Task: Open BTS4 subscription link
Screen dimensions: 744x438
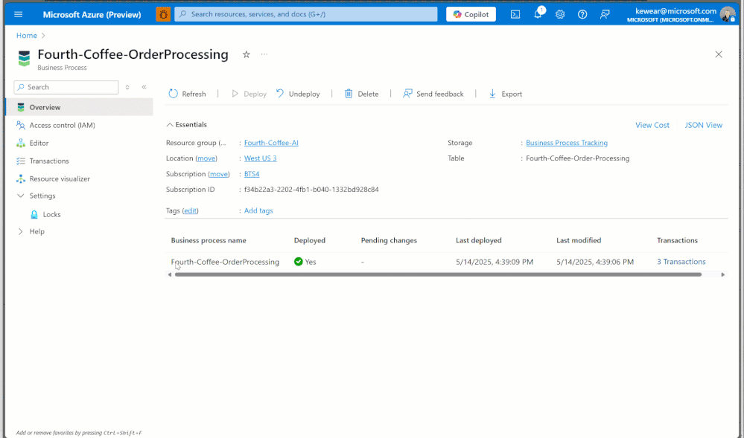Action: point(252,174)
